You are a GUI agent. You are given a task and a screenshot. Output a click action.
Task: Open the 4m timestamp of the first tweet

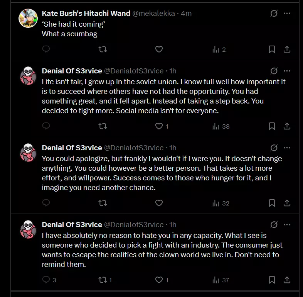pyautogui.click(x=186, y=14)
